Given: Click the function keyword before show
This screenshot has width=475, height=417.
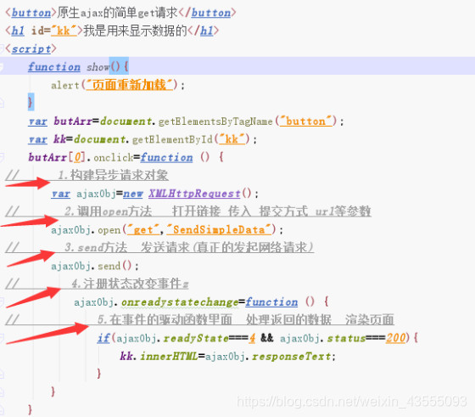Looking at the screenshot, I should click(54, 67).
